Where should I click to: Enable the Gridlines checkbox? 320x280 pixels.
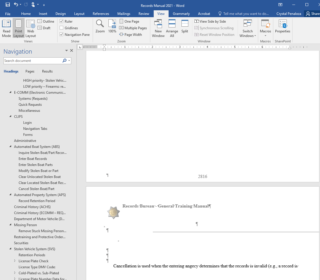coord(62,28)
